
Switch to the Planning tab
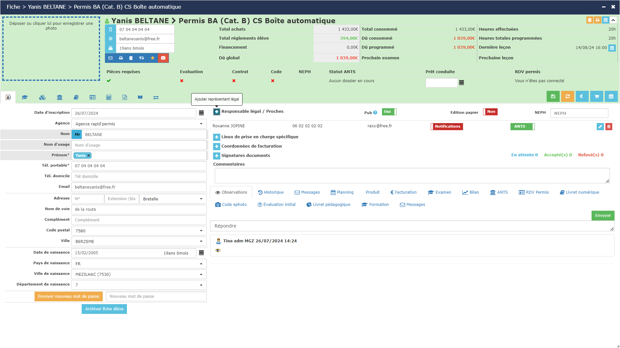pos(342,192)
